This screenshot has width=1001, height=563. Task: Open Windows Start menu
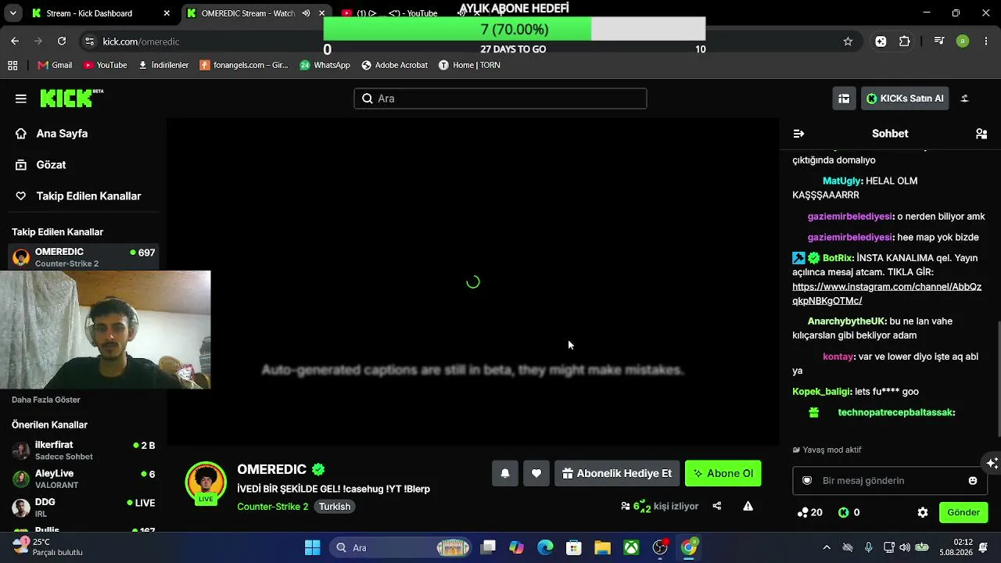pos(312,547)
